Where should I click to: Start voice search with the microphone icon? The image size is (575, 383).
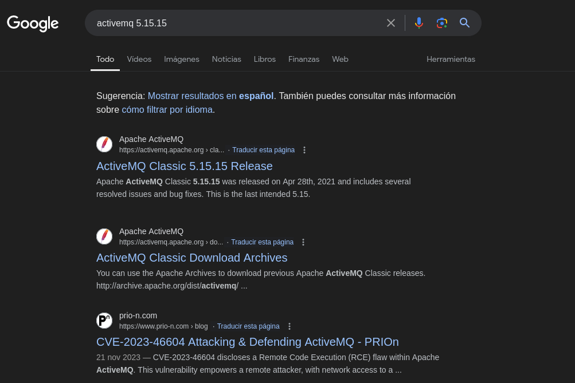pyautogui.click(x=419, y=23)
